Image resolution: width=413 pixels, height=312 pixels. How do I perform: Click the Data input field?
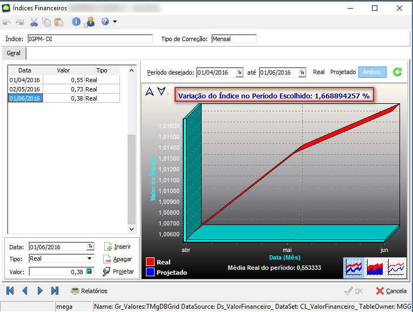(58, 247)
